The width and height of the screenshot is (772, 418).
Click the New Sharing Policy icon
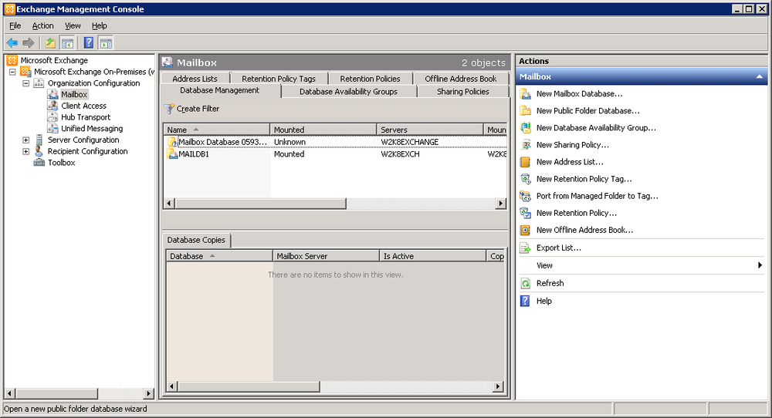pos(525,145)
